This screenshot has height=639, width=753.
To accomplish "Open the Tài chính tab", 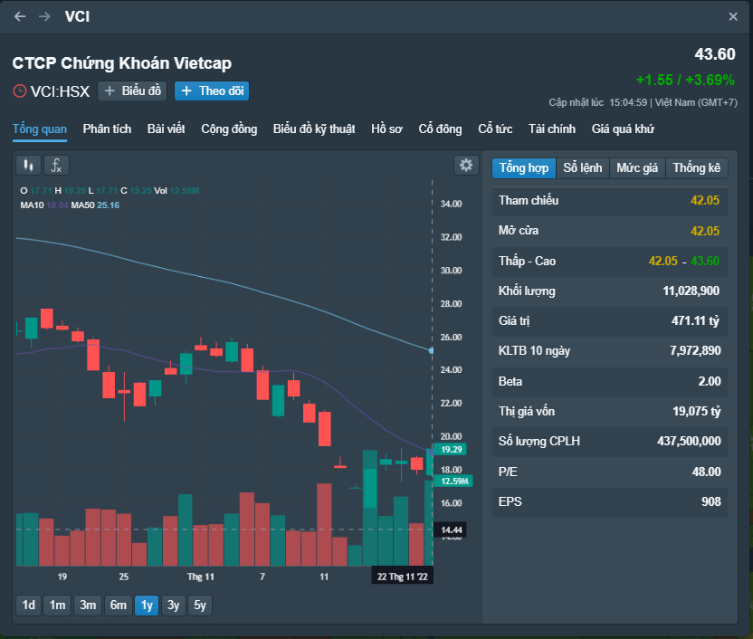I will 552,129.
